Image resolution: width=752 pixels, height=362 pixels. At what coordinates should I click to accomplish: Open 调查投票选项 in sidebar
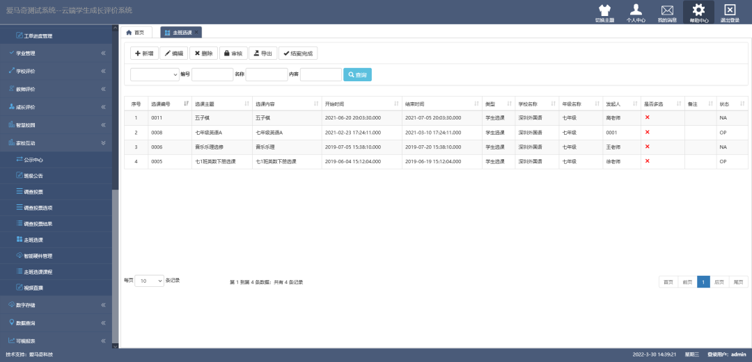click(x=56, y=208)
